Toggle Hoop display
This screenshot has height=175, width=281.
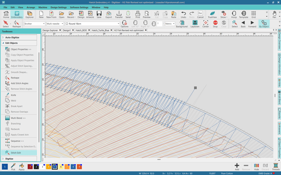click(x=234, y=14)
